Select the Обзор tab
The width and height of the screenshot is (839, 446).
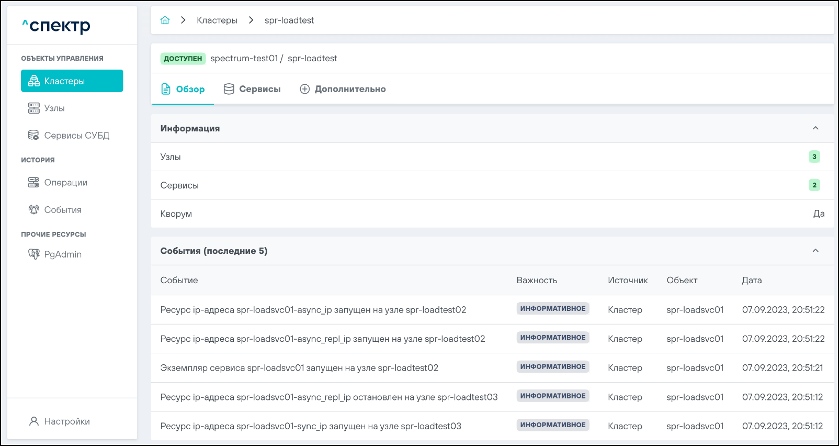click(183, 90)
